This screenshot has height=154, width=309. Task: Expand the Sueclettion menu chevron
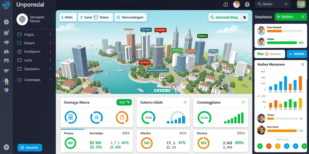pos(50,69)
